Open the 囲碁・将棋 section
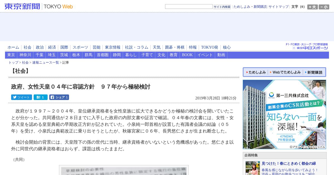The image size is (334, 175). click(175, 47)
